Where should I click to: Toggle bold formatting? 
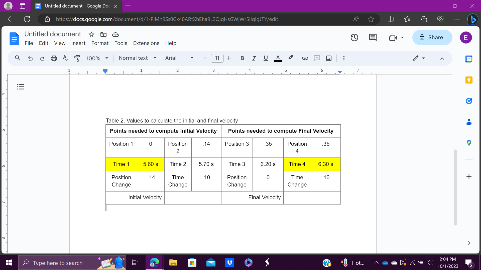pyautogui.click(x=242, y=58)
